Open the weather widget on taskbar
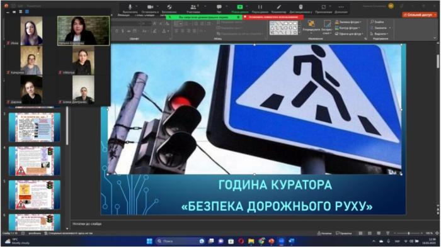This screenshot has width=441, height=248. [18, 241]
